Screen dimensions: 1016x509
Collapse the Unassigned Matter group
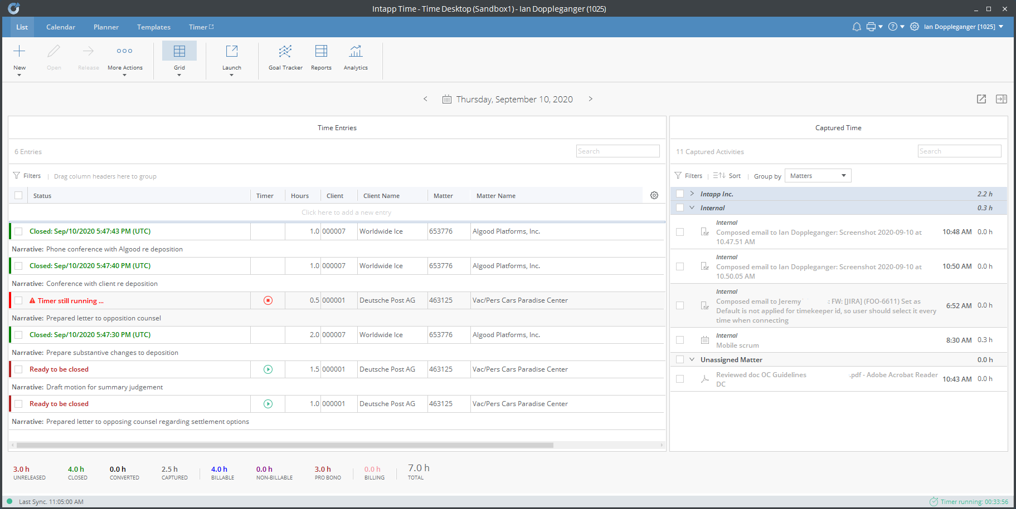[692, 359]
